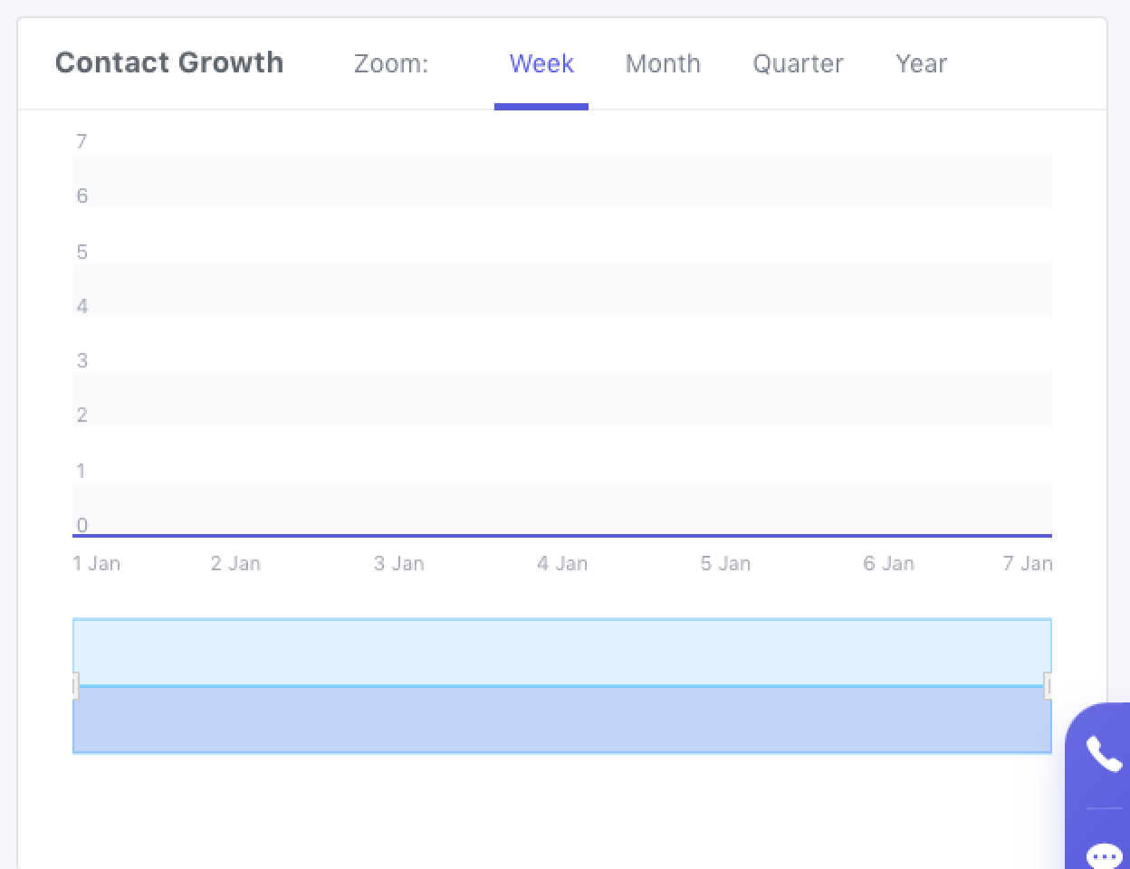Click the 7 Jan axis label
This screenshot has height=869, width=1130.
click(1027, 564)
